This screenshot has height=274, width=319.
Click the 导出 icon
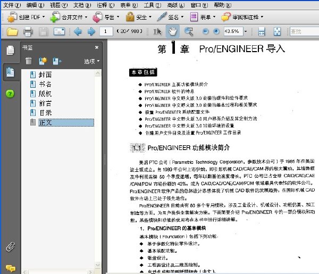[97, 17]
